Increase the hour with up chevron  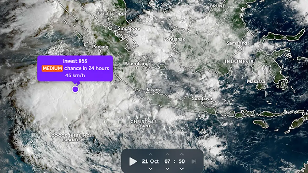click(x=167, y=154)
